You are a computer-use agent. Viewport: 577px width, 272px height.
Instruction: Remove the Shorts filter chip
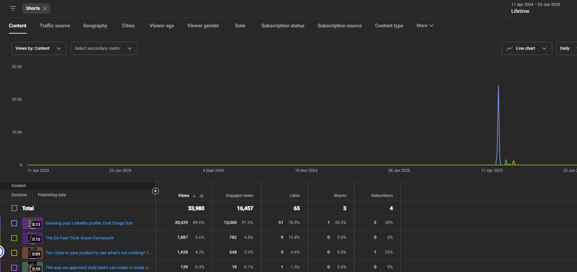[x=45, y=8]
